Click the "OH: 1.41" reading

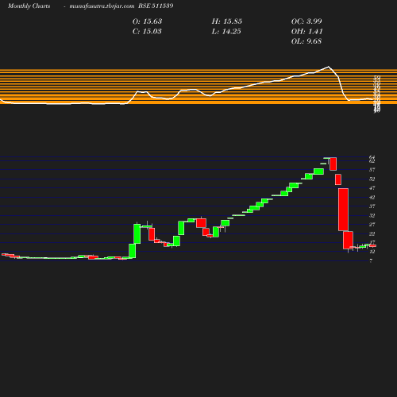[307, 32]
